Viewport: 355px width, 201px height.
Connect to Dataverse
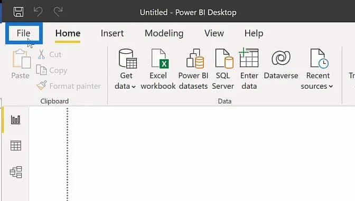(281, 65)
